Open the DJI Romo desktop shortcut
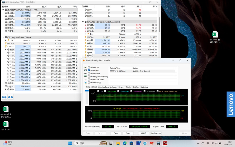Image resolution: width=235 pixels, height=147 pixels. (6, 124)
